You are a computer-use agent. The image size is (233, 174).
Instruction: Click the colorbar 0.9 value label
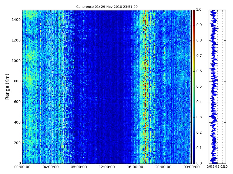199,25
